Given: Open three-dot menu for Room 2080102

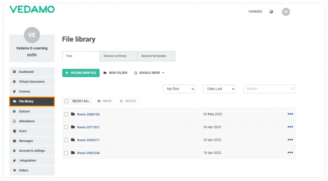Looking at the screenshot, I should pos(290,114).
